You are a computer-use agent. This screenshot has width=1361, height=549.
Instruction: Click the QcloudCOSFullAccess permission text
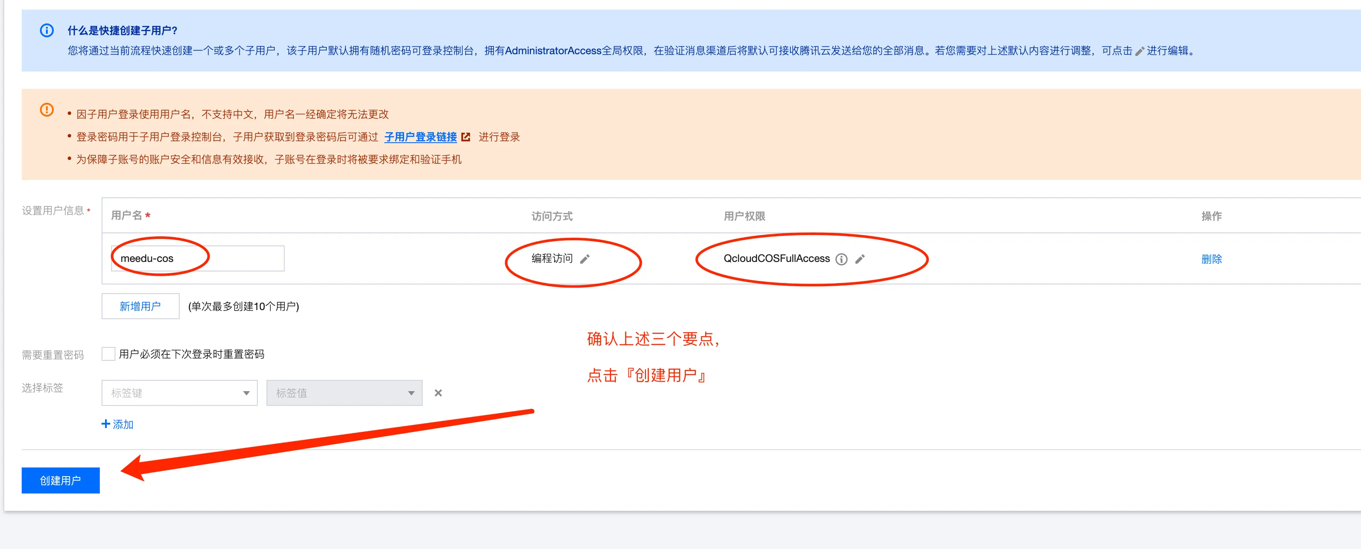click(777, 258)
